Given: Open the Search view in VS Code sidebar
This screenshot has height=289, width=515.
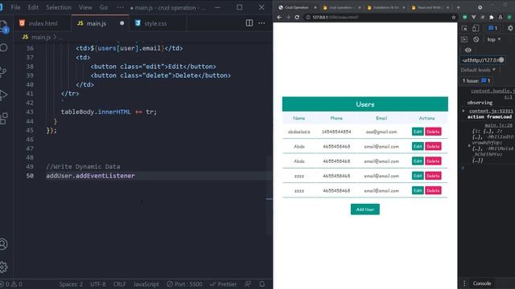Looking at the screenshot, I should 3,48.
